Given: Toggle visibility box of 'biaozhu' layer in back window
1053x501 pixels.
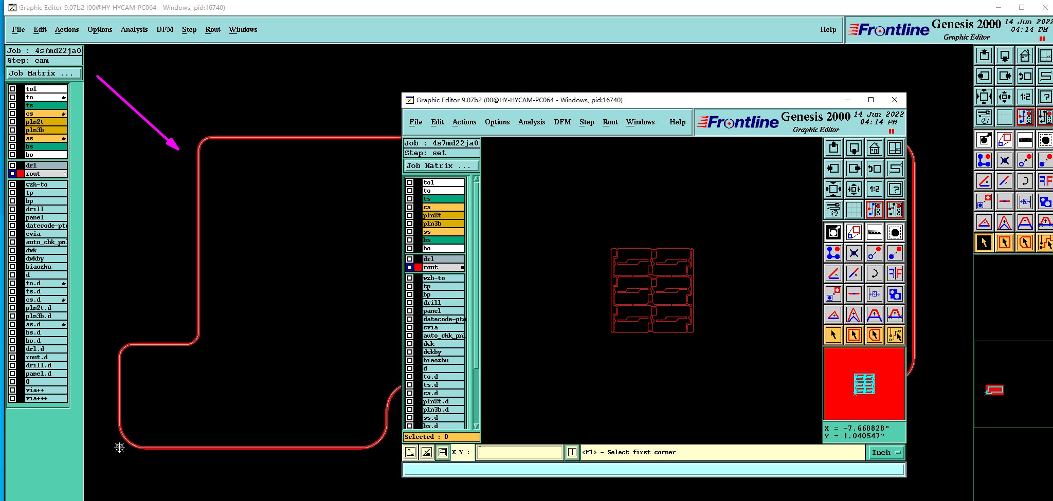Looking at the screenshot, I should pyautogui.click(x=12, y=267).
